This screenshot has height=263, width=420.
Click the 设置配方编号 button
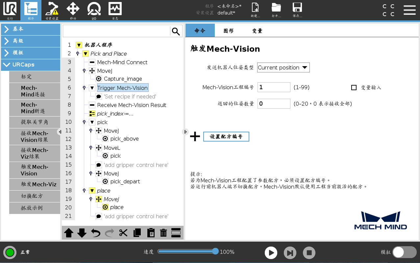coord(226,136)
